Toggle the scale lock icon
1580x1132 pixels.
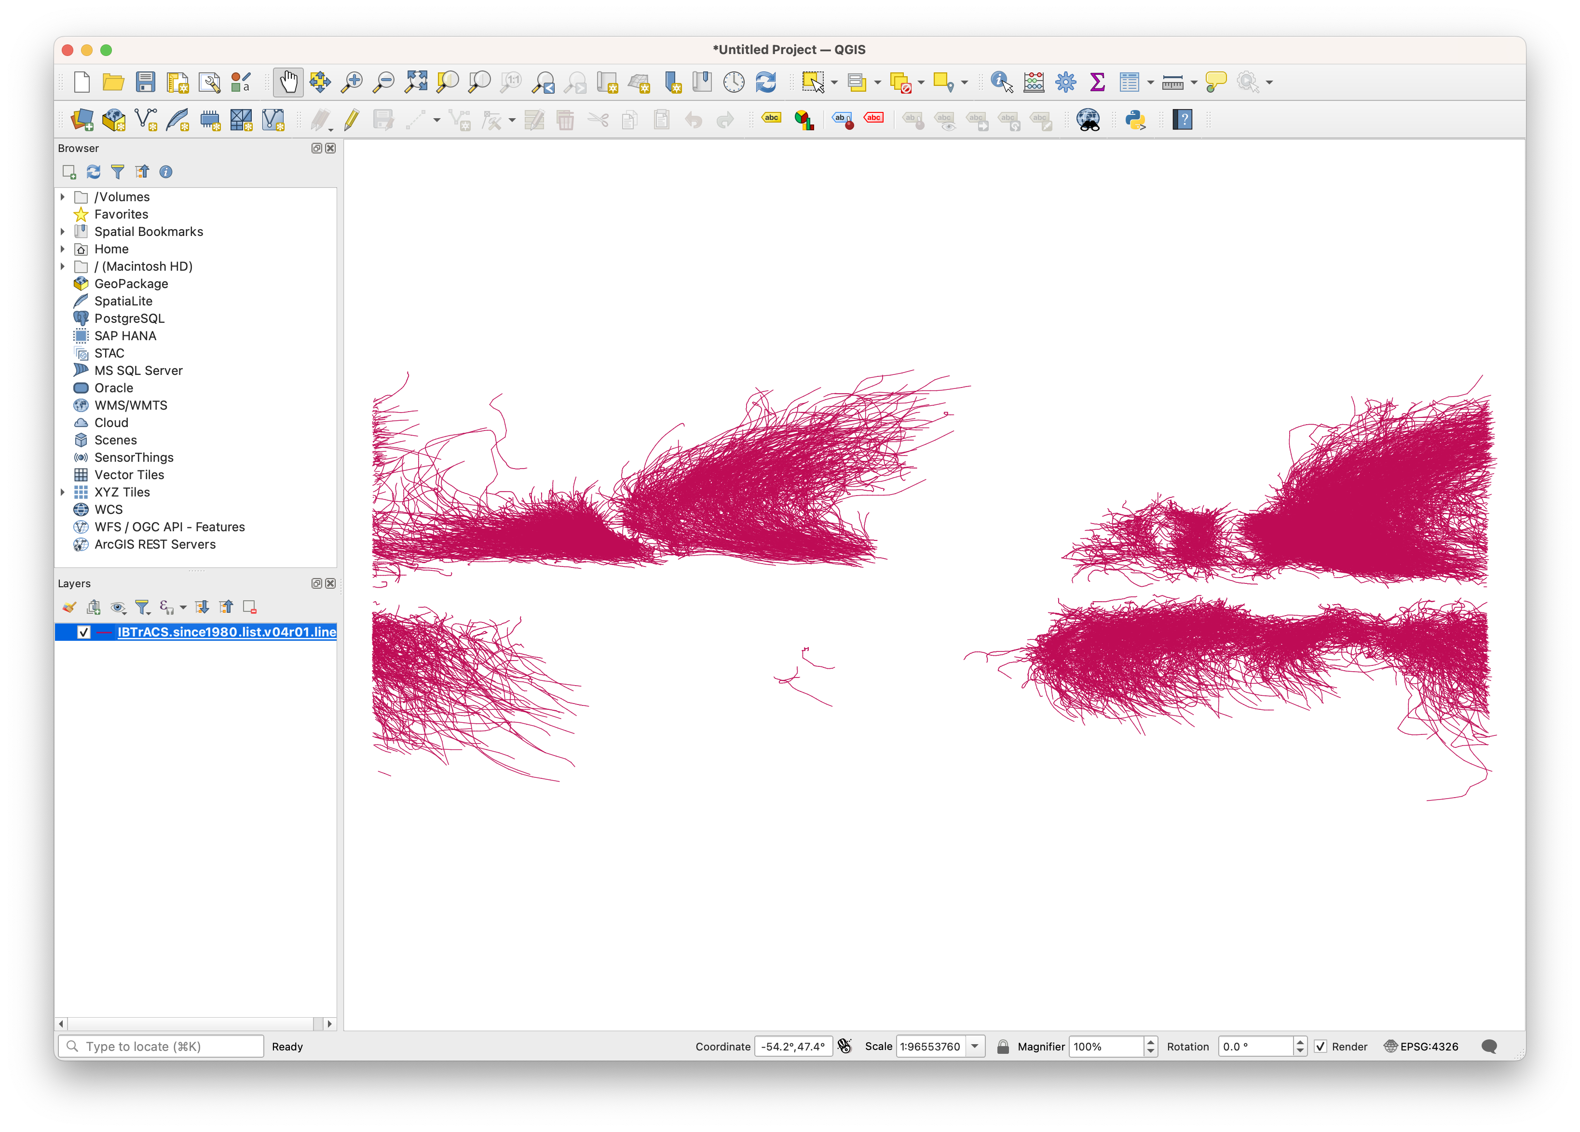coord(1003,1046)
